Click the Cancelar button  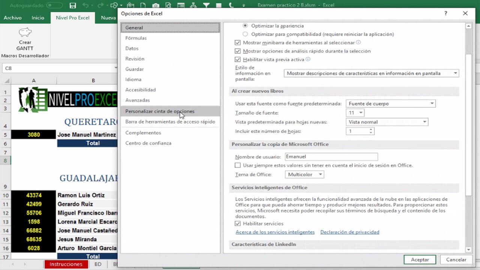456,259
